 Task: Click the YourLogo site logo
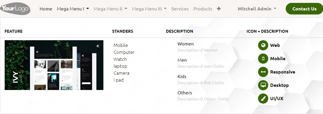pos(15,9)
